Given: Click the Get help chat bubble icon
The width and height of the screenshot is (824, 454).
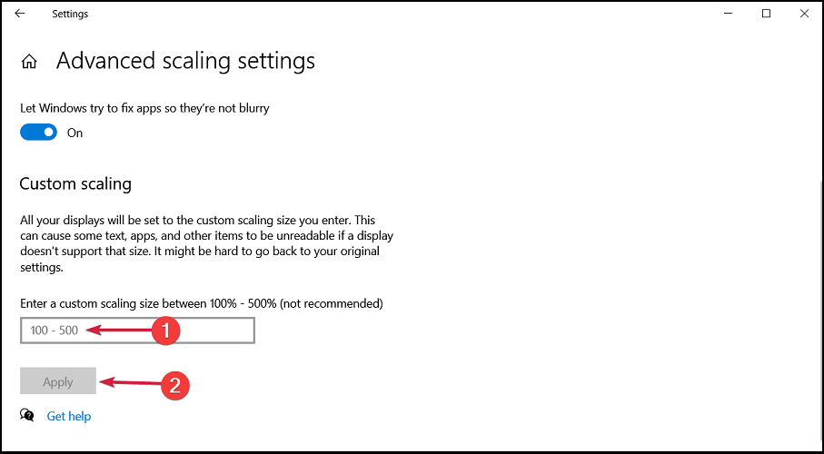Looking at the screenshot, I should tap(28, 416).
